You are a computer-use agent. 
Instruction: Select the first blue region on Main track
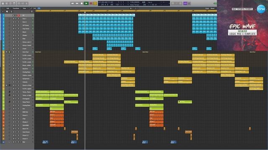coord(45,142)
